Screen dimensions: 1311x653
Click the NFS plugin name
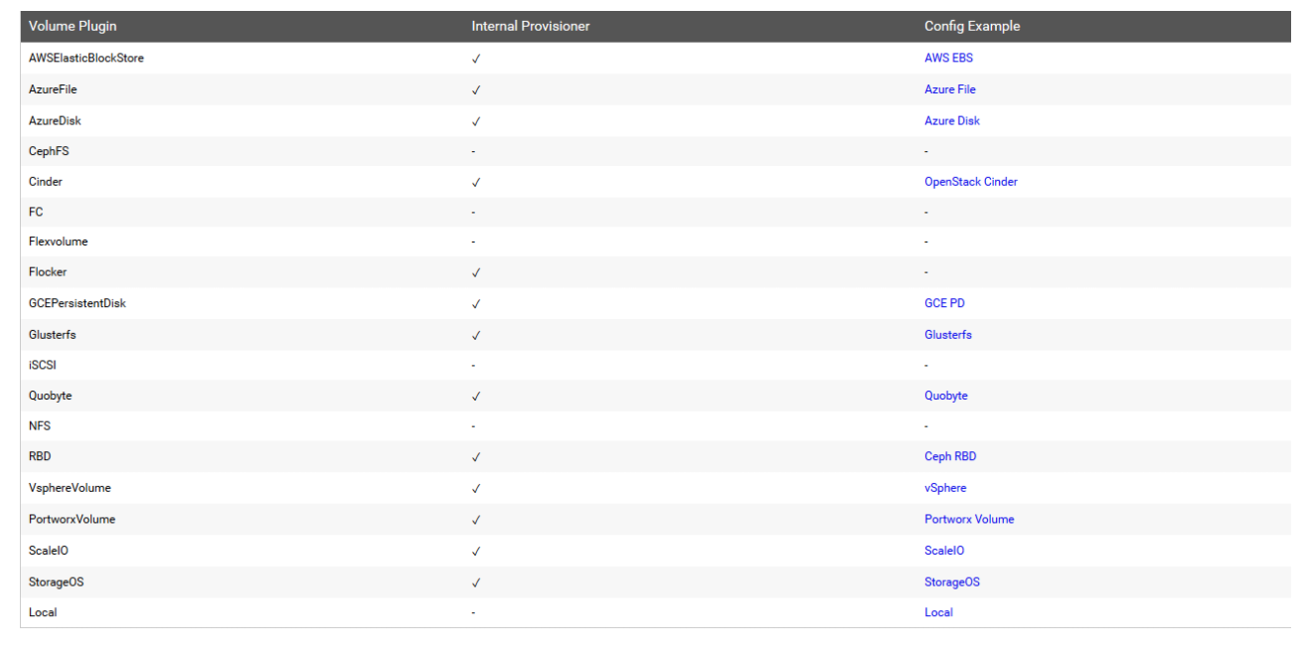40,425
